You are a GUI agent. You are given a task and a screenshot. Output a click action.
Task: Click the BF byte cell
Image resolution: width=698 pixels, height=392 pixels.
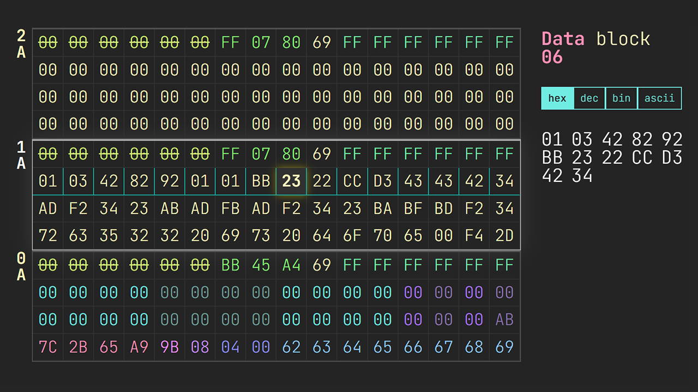[x=413, y=209]
